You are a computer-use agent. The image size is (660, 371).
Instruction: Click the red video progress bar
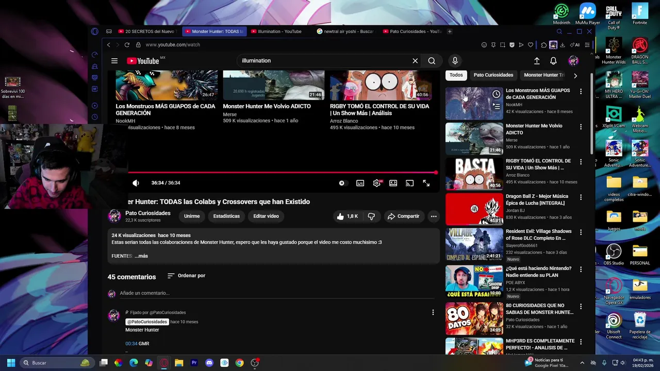[x=282, y=173]
